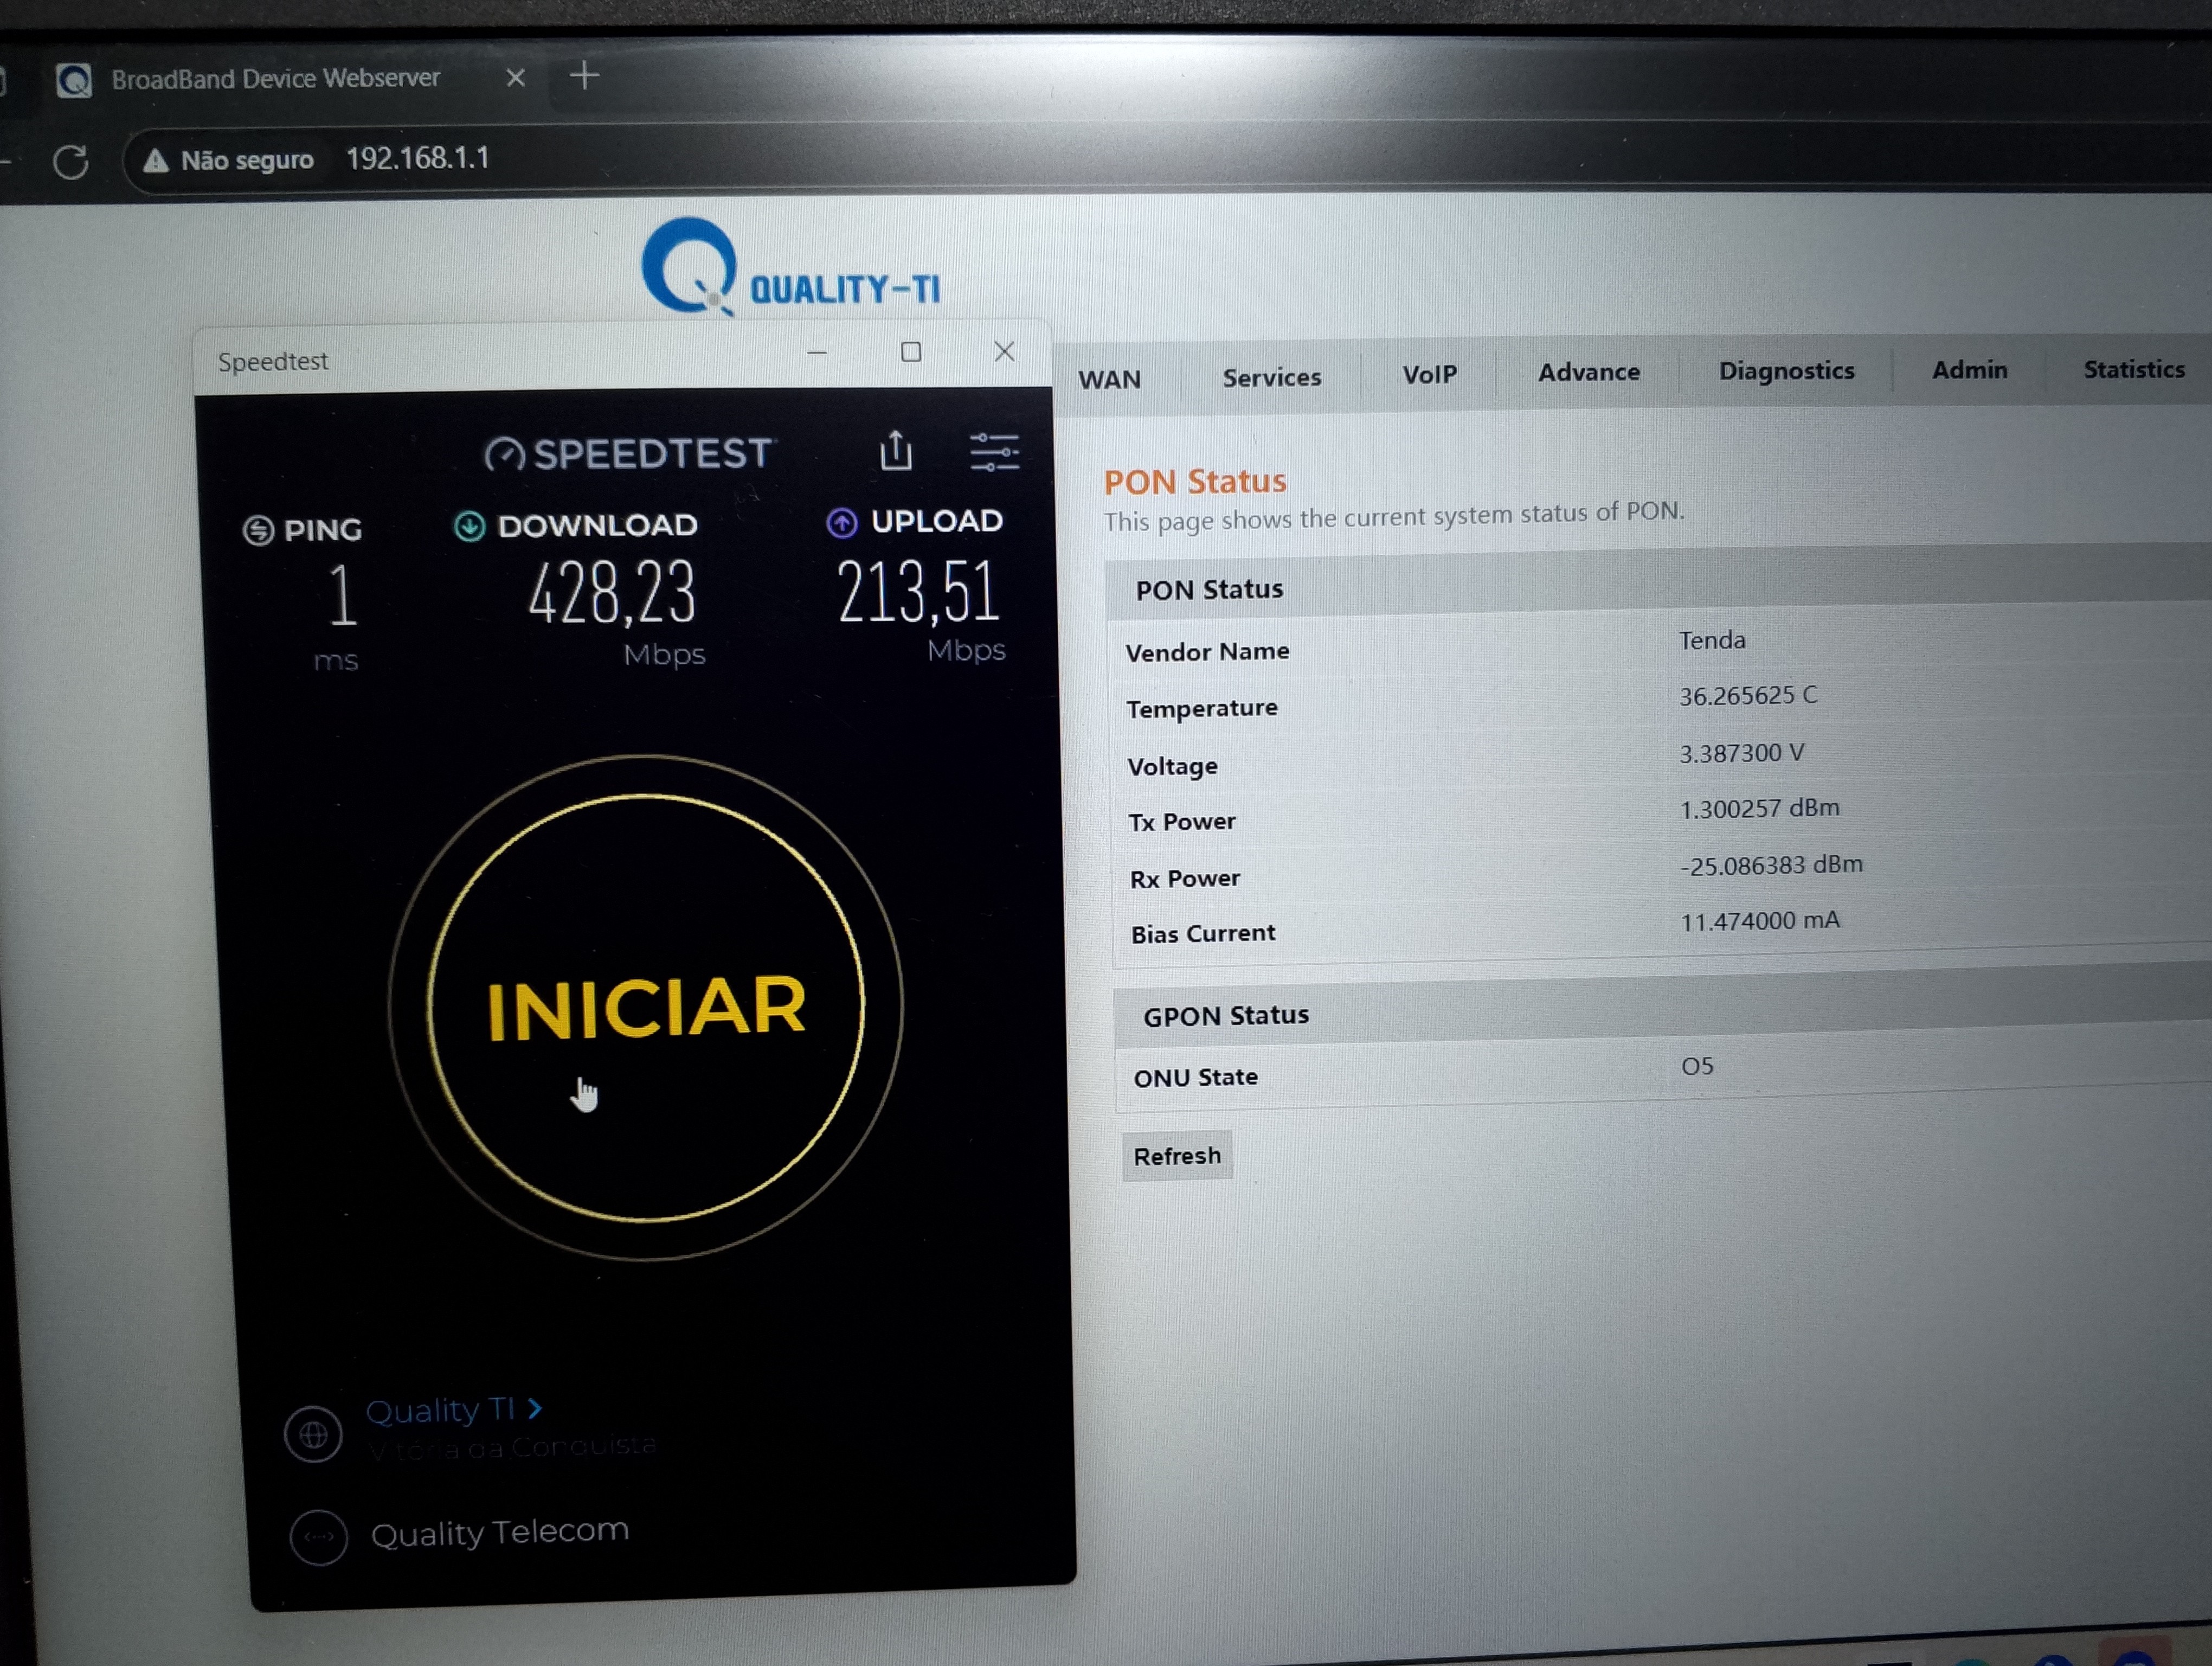This screenshot has width=2212, height=1666.
Task: Switch to the Statistics tab
Action: tap(2133, 369)
